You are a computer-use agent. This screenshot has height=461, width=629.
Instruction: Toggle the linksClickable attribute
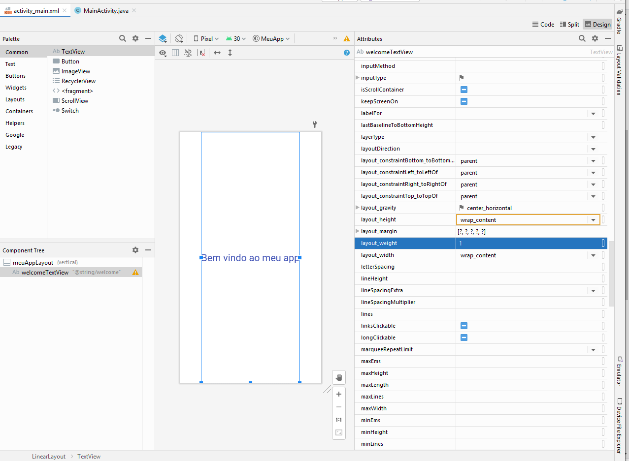point(463,326)
